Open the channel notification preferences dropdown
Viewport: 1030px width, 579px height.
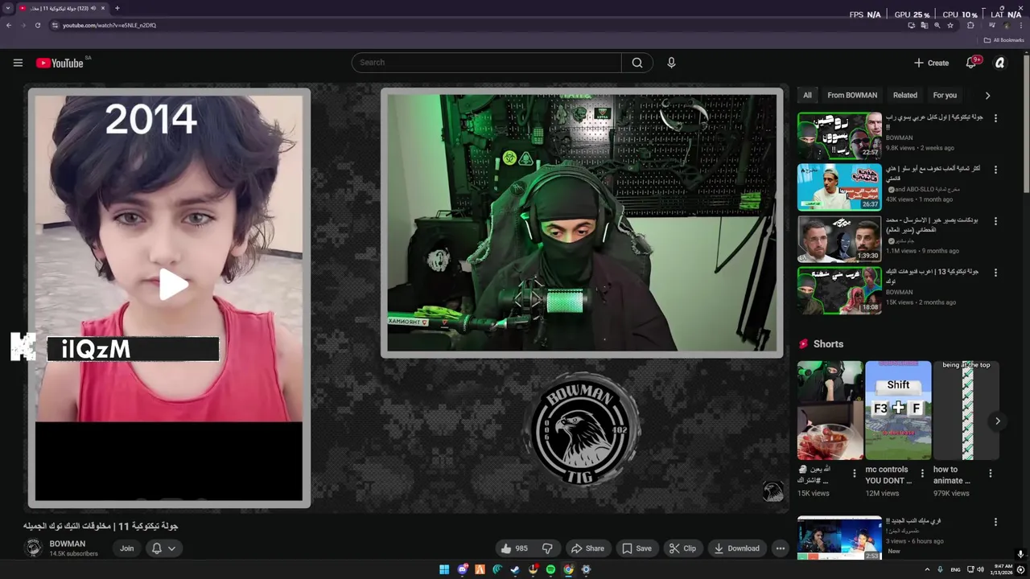tap(163, 548)
